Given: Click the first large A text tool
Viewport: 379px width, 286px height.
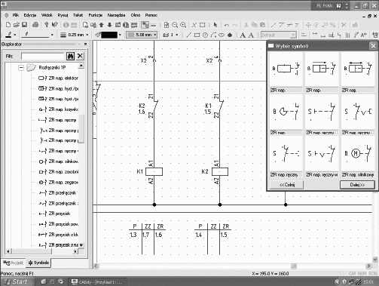Looking at the screenshot, I should pos(243,35).
